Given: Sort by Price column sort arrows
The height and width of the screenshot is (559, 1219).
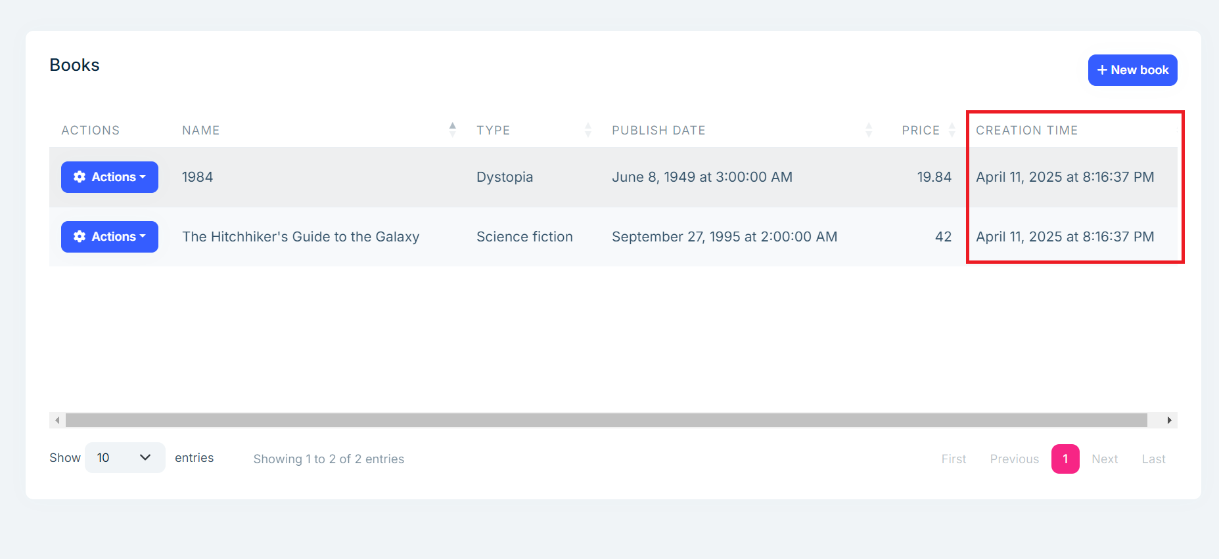Looking at the screenshot, I should click(952, 130).
